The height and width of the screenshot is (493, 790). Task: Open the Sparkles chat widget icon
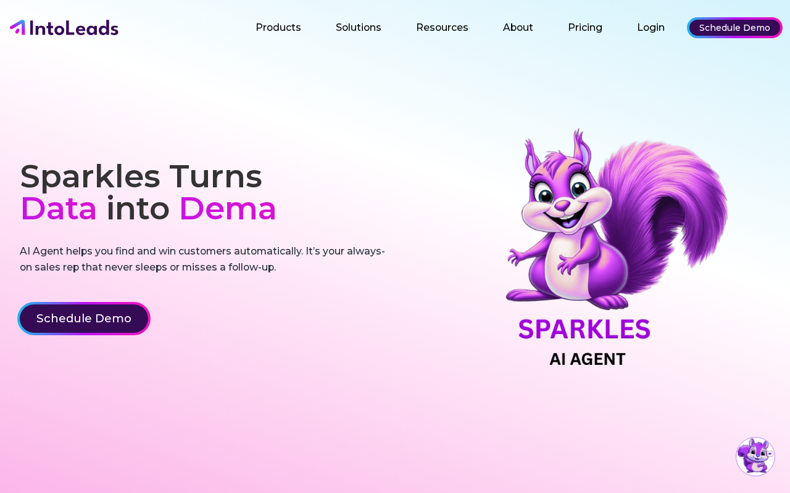(755, 457)
